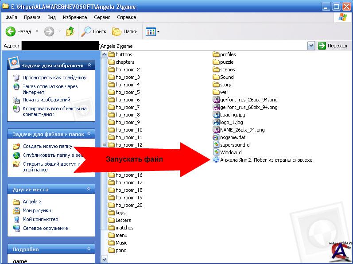Expand the address bar dropdown list
The image size is (353, 264).
click(311, 46)
